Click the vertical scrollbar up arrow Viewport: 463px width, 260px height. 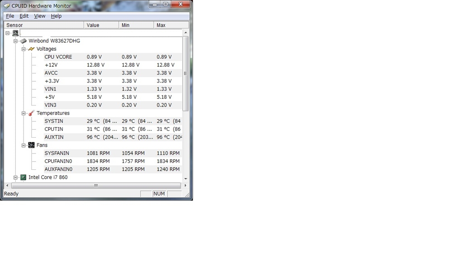coord(185,32)
